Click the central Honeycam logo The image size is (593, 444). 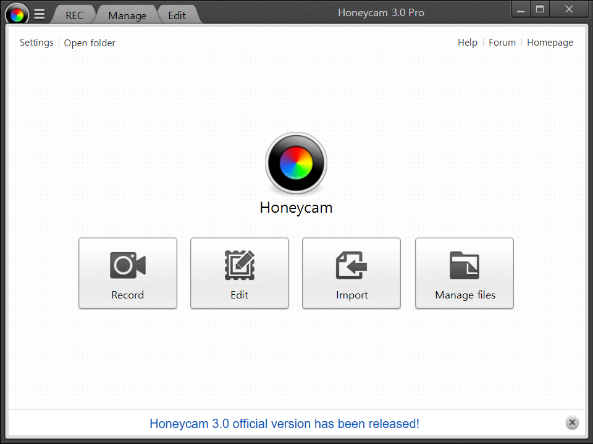click(296, 163)
